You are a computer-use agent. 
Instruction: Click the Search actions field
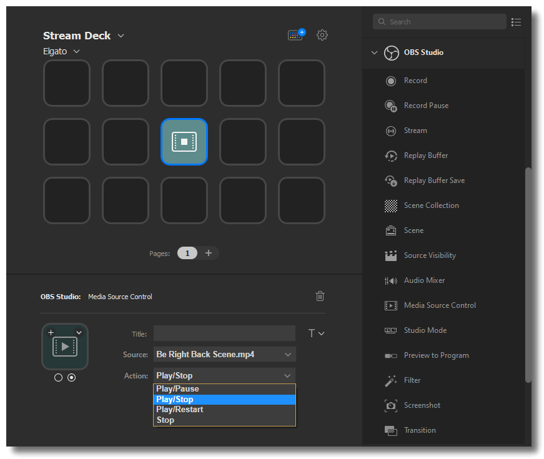440,21
